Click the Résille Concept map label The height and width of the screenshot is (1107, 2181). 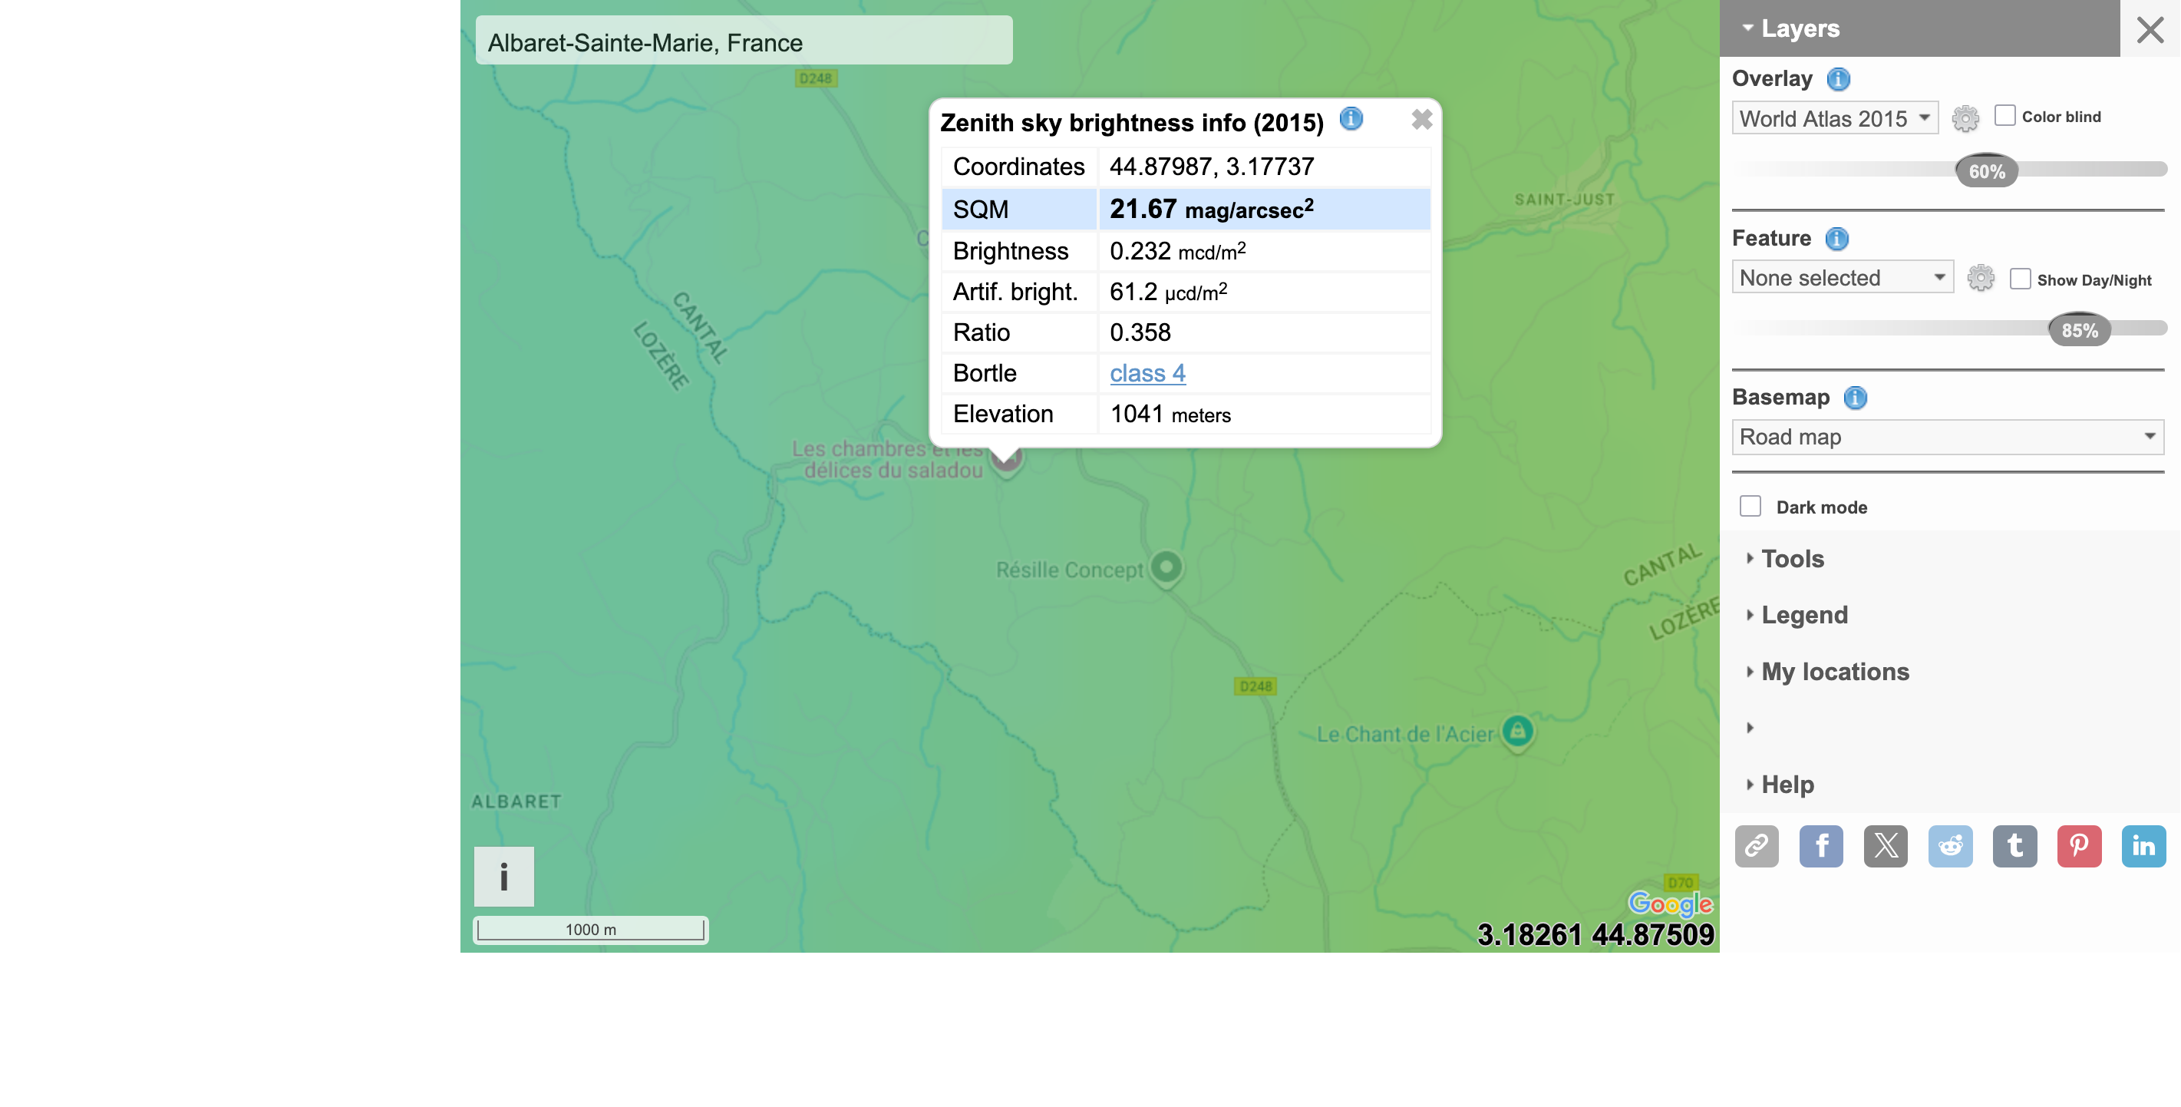pos(1069,570)
